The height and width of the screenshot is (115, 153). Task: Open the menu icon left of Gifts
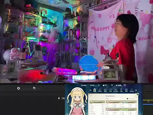(105, 90)
